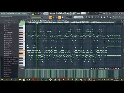
Task: Toggle the red record button
Action: coord(42,14)
